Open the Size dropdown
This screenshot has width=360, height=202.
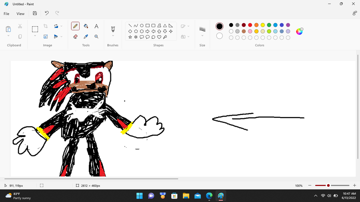coord(202,36)
